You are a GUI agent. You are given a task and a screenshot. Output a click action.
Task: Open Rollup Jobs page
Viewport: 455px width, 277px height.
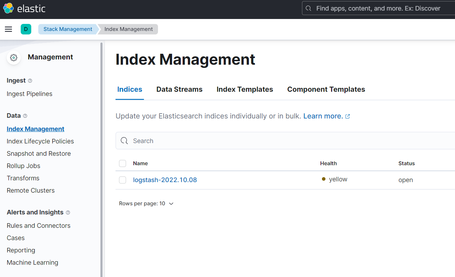pyautogui.click(x=24, y=166)
